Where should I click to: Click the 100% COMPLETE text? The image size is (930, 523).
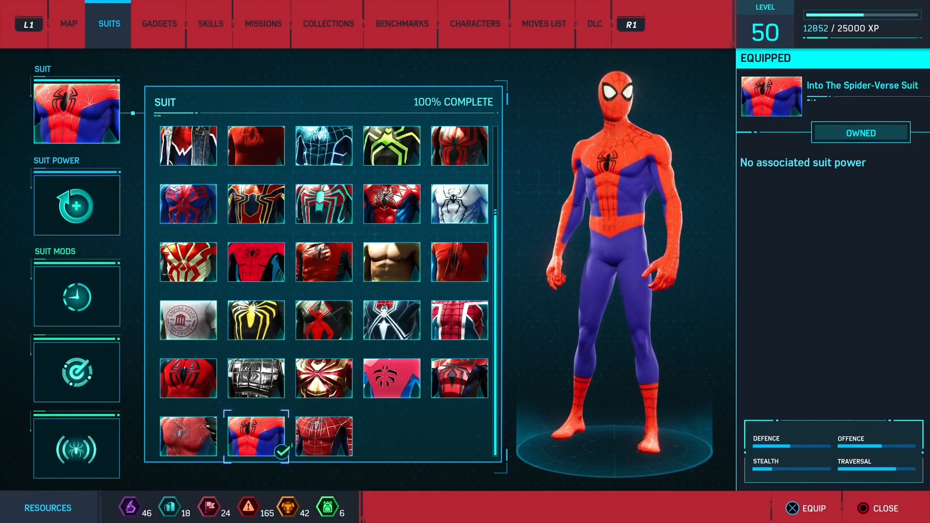click(x=453, y=102)
